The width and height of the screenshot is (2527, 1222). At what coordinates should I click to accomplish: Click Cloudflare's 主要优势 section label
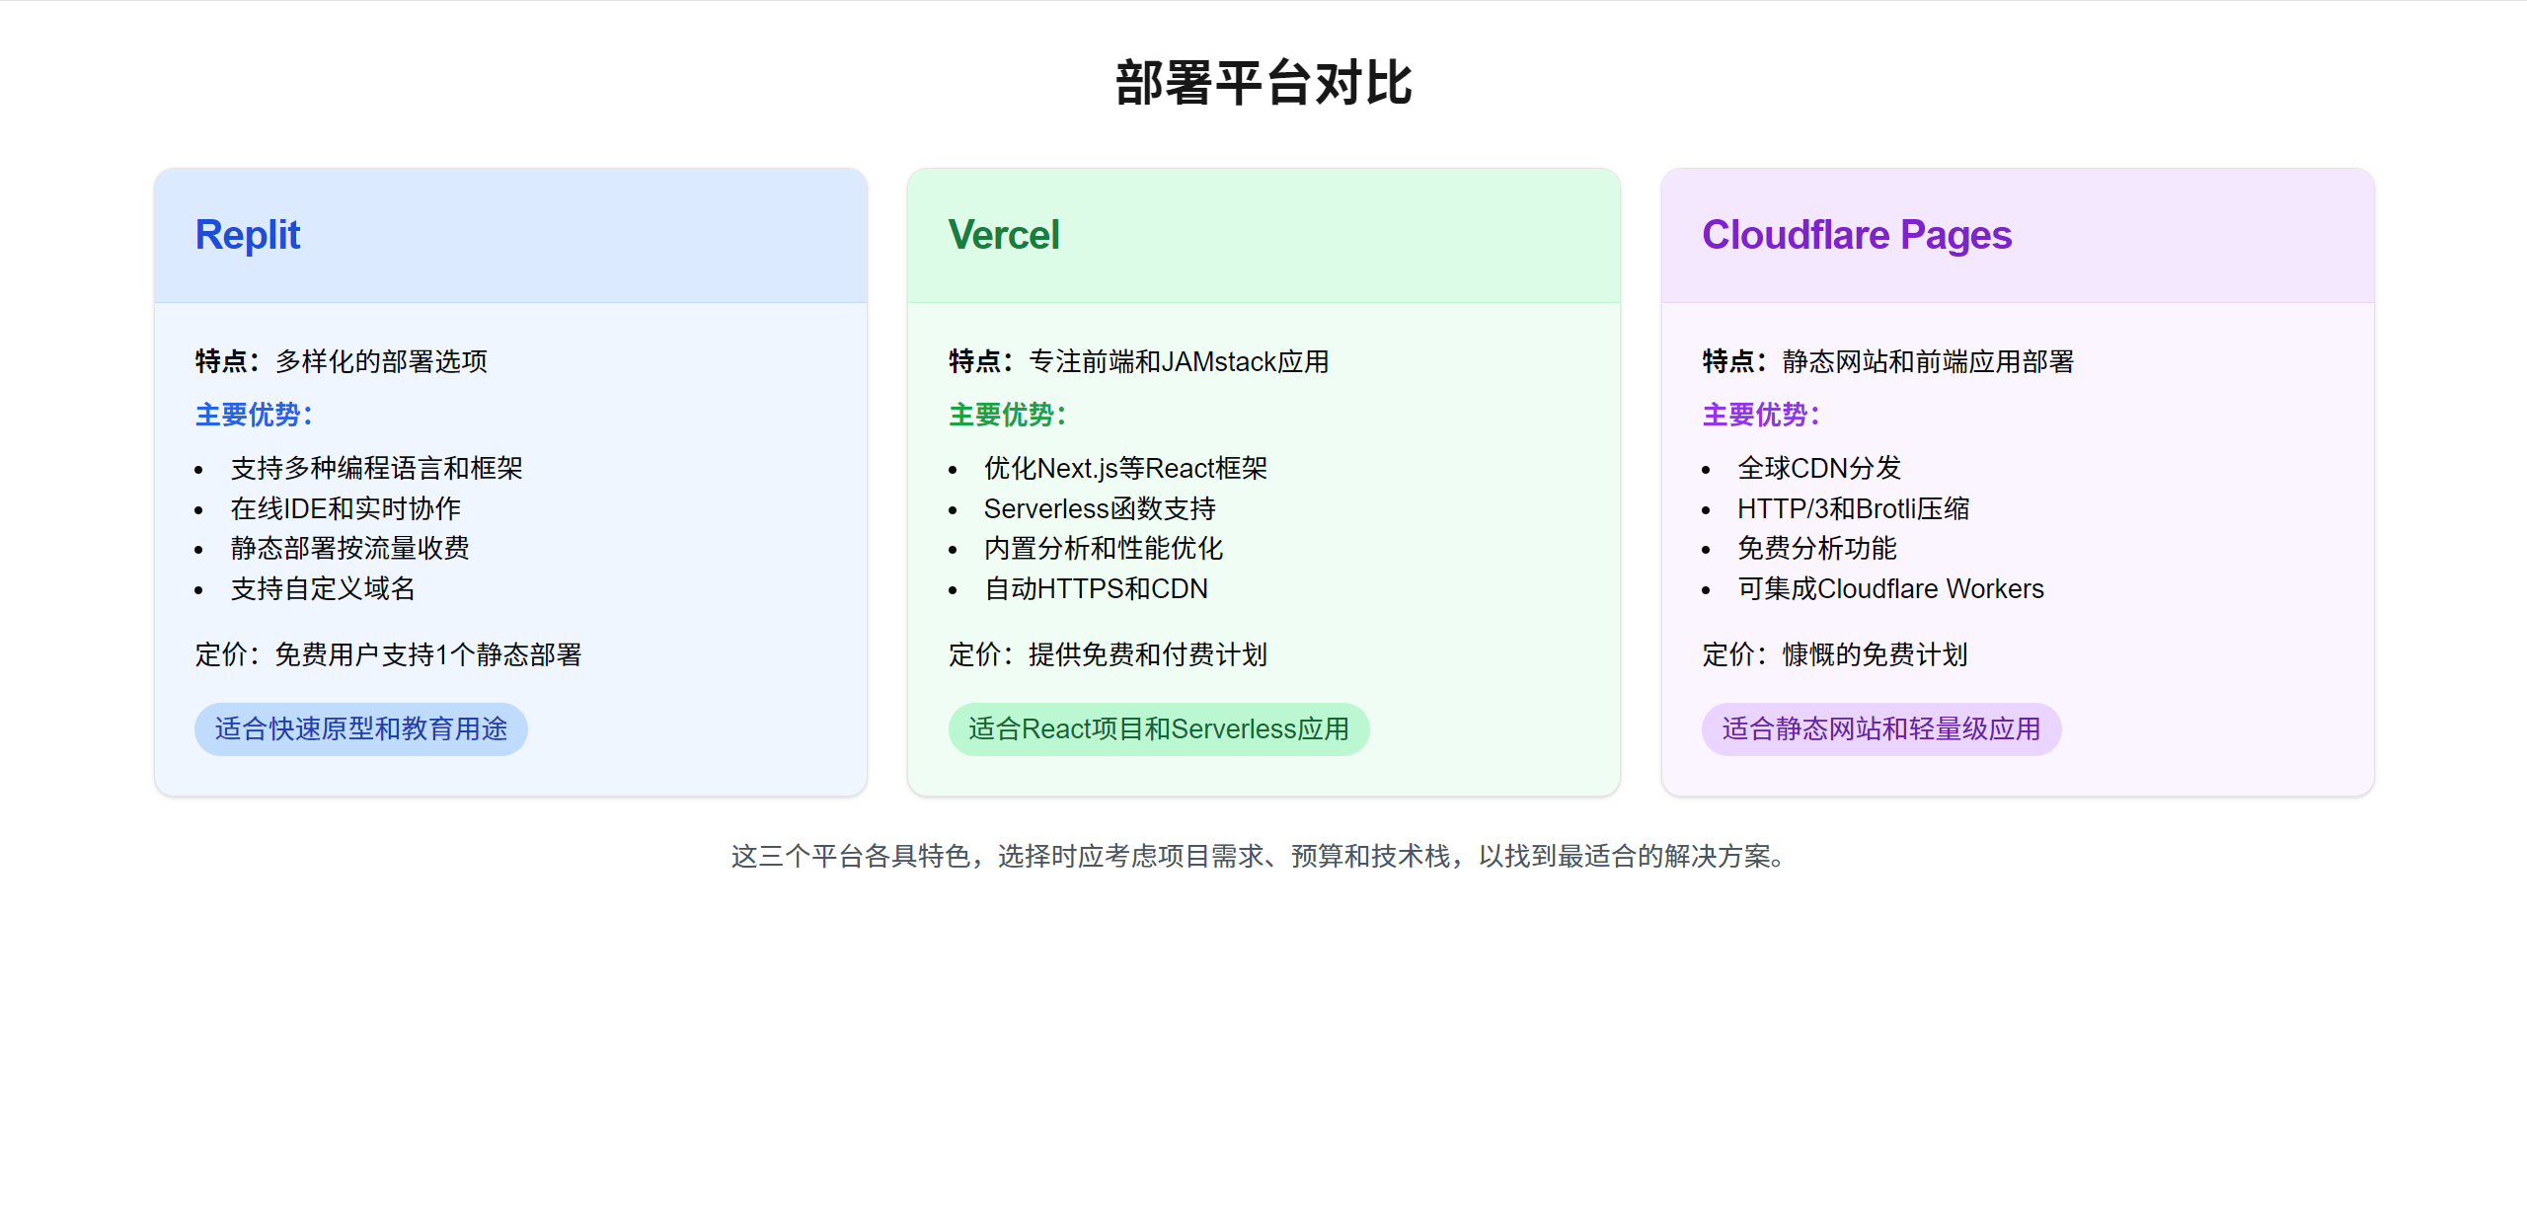click(1760, 415)
